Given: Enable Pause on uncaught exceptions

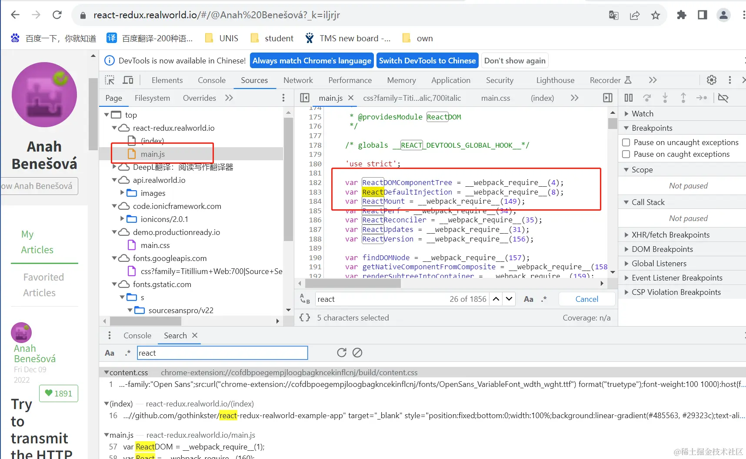Looking at the screenshot, I should pos(626,142).
